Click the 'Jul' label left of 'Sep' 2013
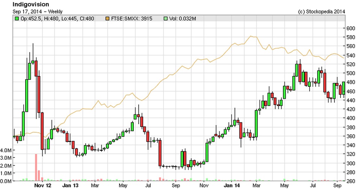 [x=148, y=185]
